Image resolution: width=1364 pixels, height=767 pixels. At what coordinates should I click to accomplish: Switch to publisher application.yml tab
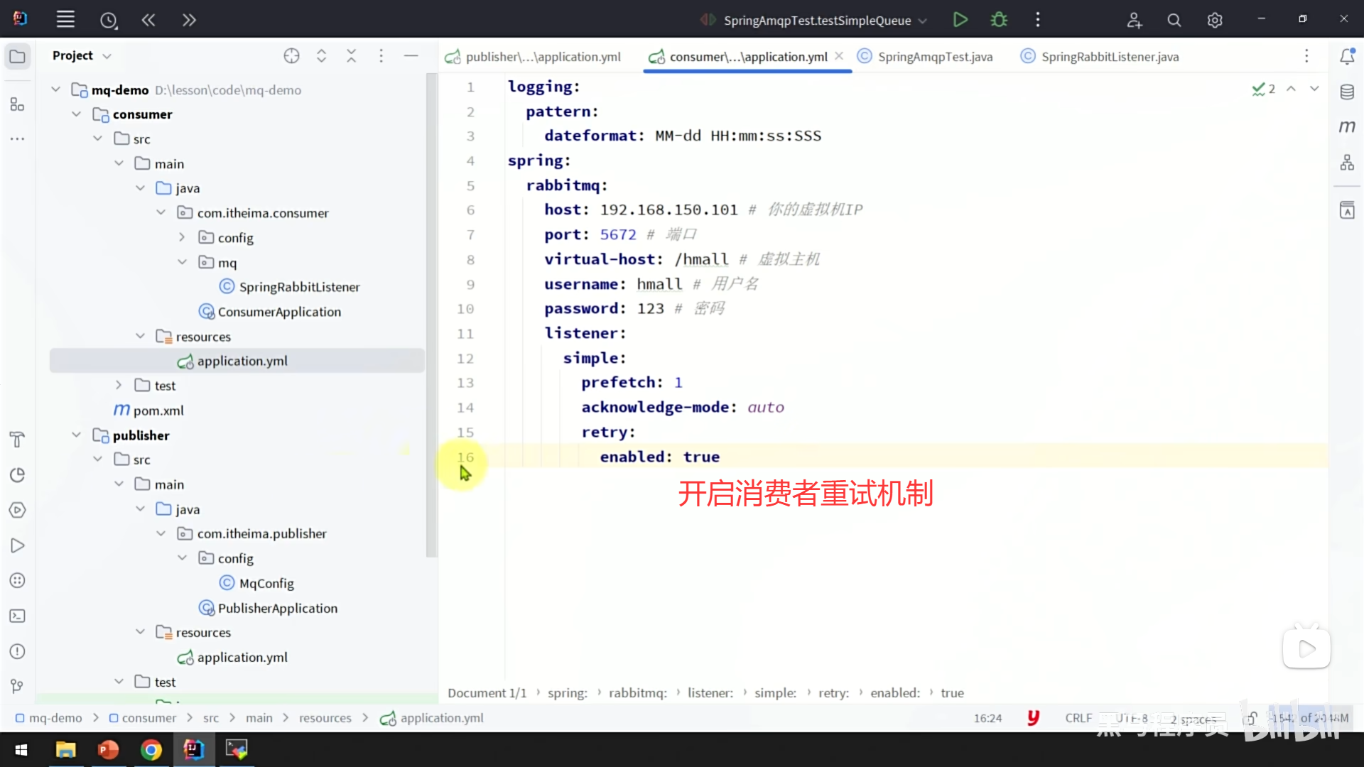[542, 57]
